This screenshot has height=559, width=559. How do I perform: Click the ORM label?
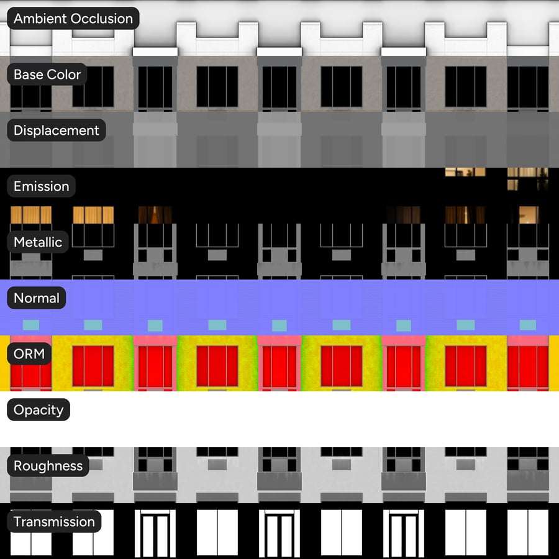coord(29,353)
